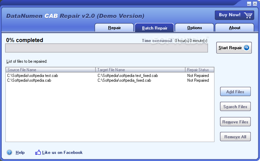Select source row C:\Softpedia\softpedia.cab
Image resolution: width=260 pixels, height=161 pixels.
pyautogui.click(x=29, y=80)
